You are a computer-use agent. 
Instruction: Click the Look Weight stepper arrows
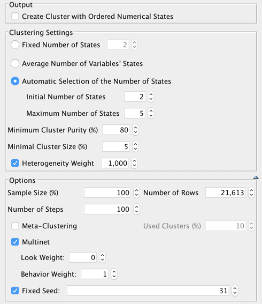coord(103,257)
